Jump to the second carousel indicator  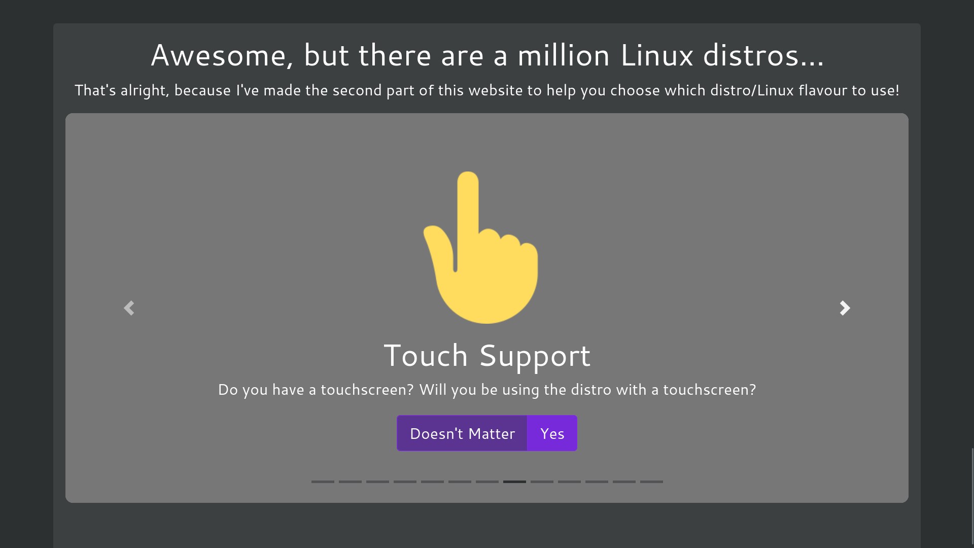coord(350,482)
